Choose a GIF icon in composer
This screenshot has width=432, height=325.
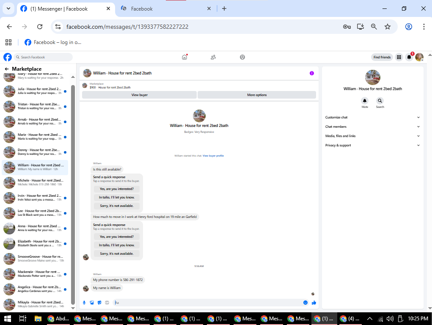pos(107,303)
